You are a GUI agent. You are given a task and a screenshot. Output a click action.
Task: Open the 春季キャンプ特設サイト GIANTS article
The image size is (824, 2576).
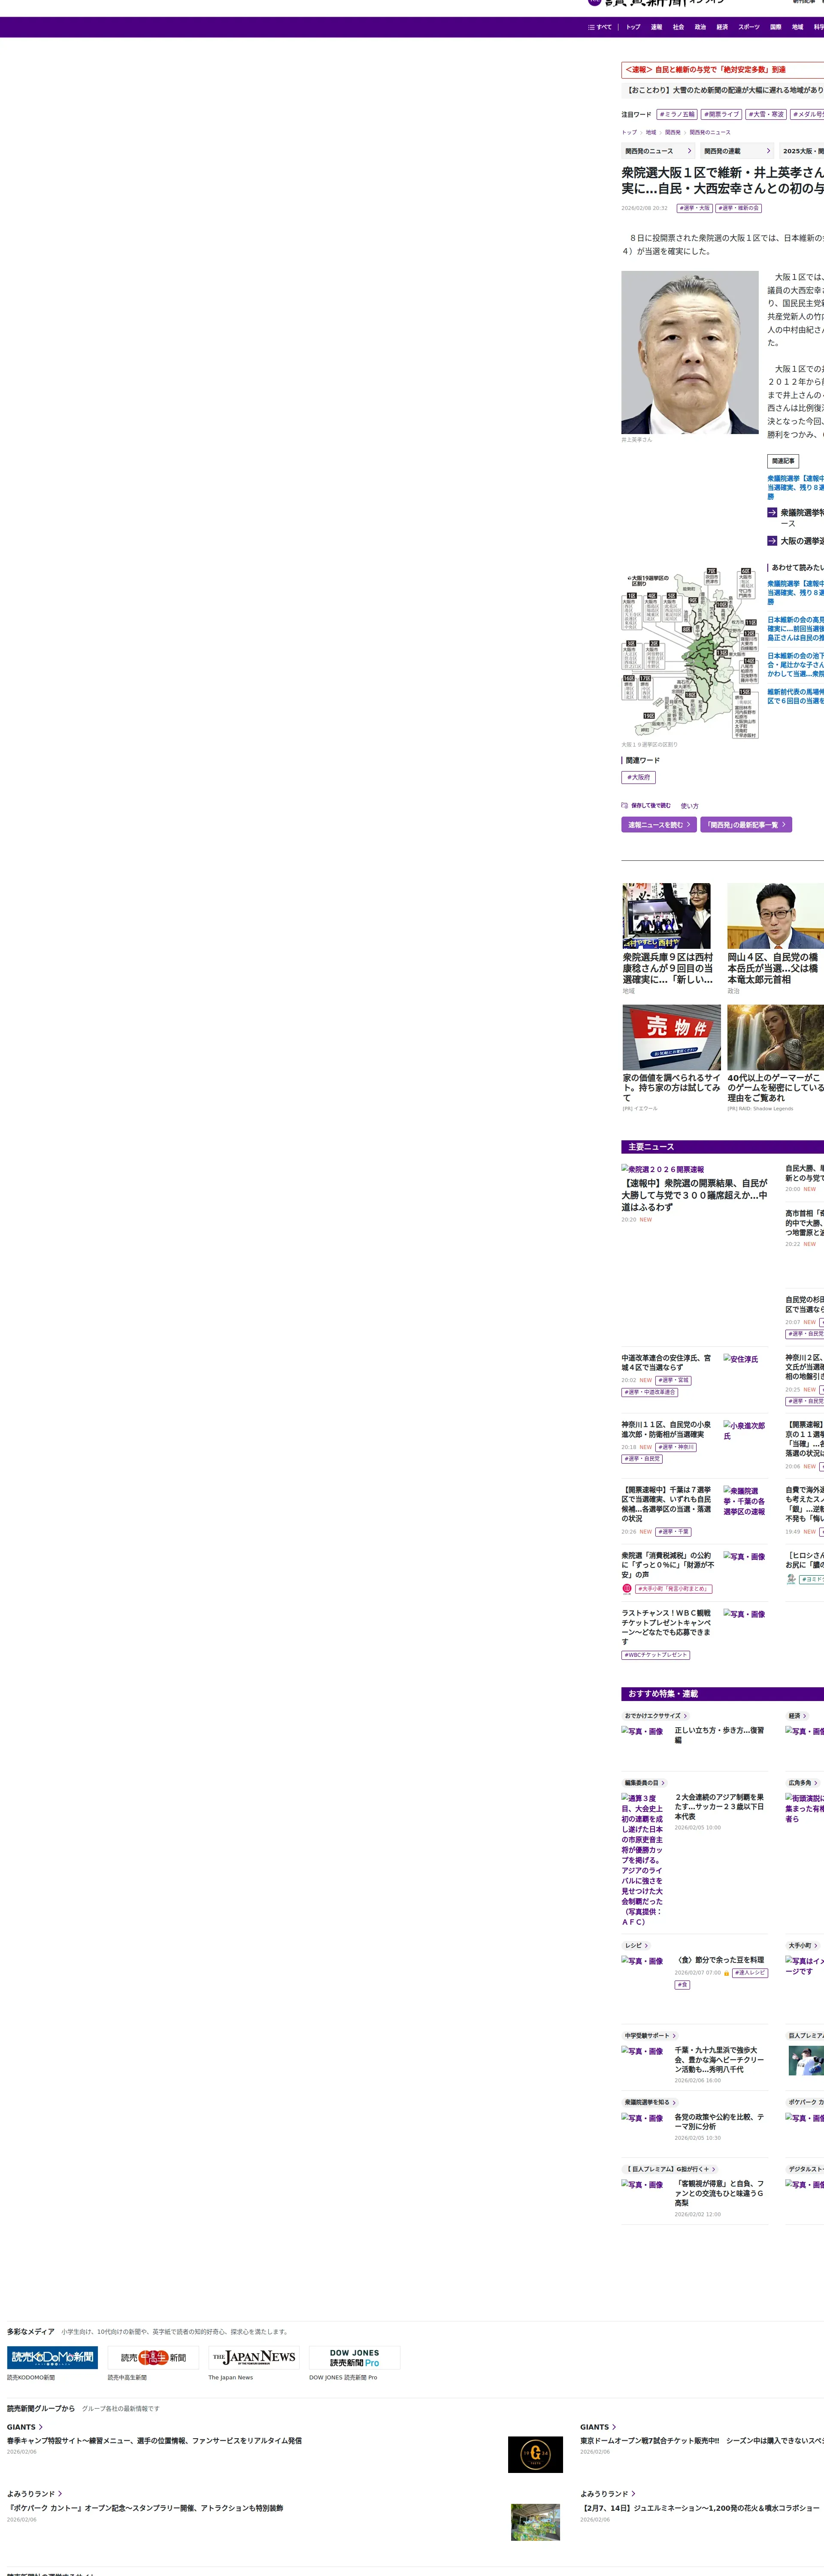point(154,2441)
